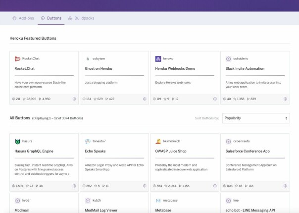Open the Sort Buttons by Popularity dropdown

tap(256, 118)
